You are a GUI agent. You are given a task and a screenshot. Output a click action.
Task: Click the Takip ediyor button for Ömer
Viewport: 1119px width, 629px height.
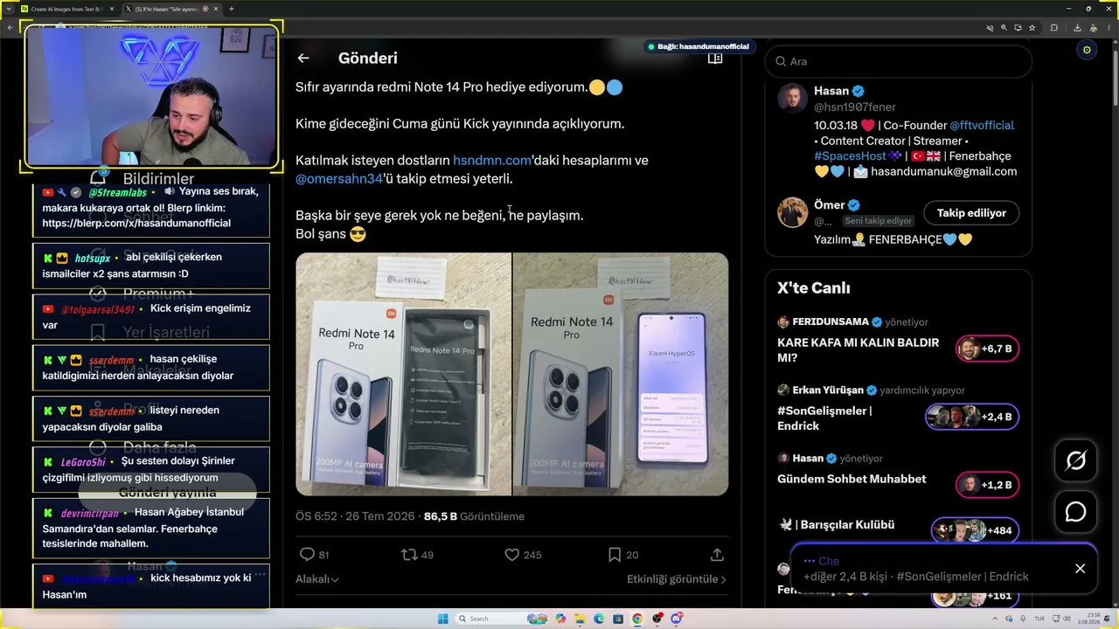(x=971, y=213)
